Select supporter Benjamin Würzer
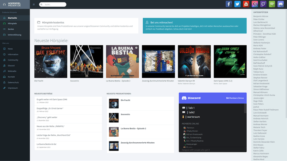The height and width of the screenshot is (161, 287). click(x=261, y=16)
